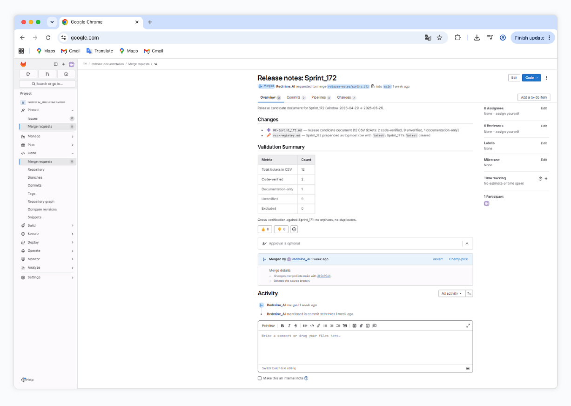Open Repository in the sidebar
This screenshot has width=571, height=406.
click(36, 169)
